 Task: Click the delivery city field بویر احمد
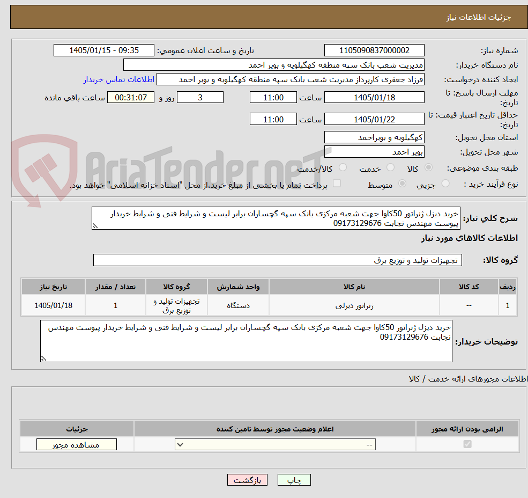[x=374, y=152]
